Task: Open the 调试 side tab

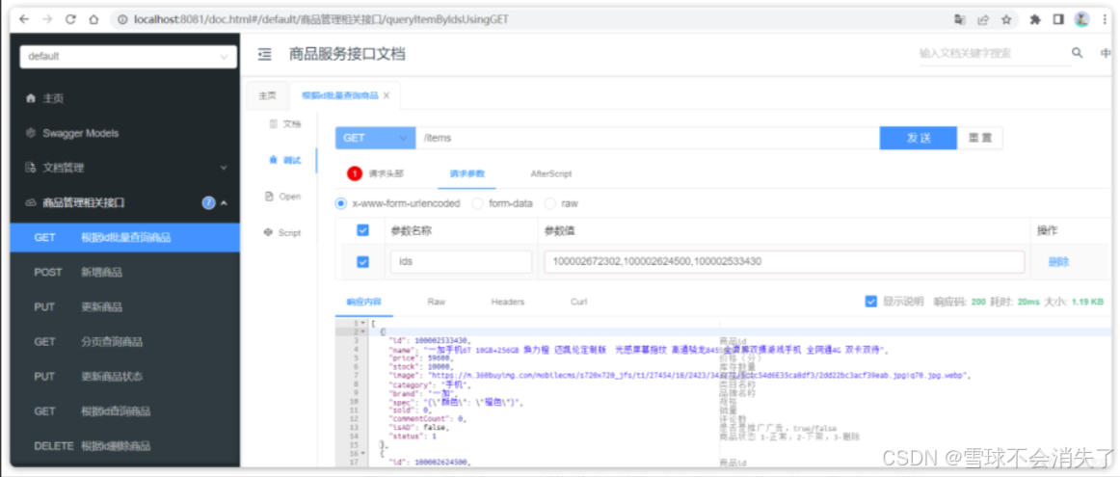Action: click(x=285, y=160)
